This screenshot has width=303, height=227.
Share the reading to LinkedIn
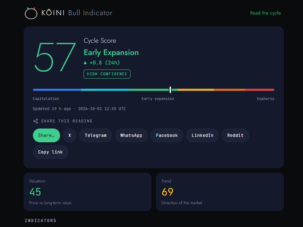point(202,135)
